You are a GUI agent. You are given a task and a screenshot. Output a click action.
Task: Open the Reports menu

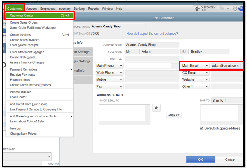(93, 9)
